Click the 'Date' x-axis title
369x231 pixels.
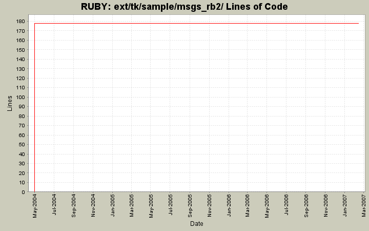click(197, 224)
